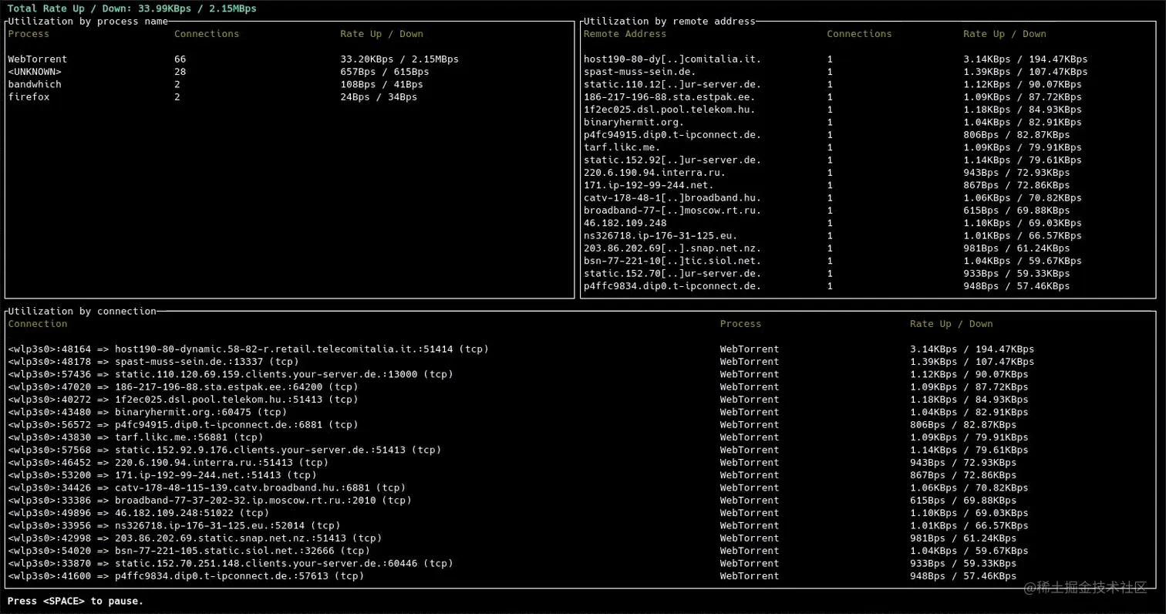Click Connections header in process name panel
Screen dimensions: 1166x614
207,34
